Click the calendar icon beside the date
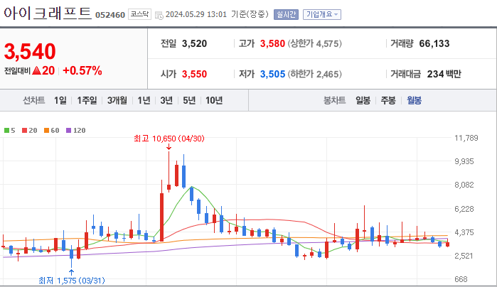The height and width of the screenshot is (287, 497). (x=159, y=15)
